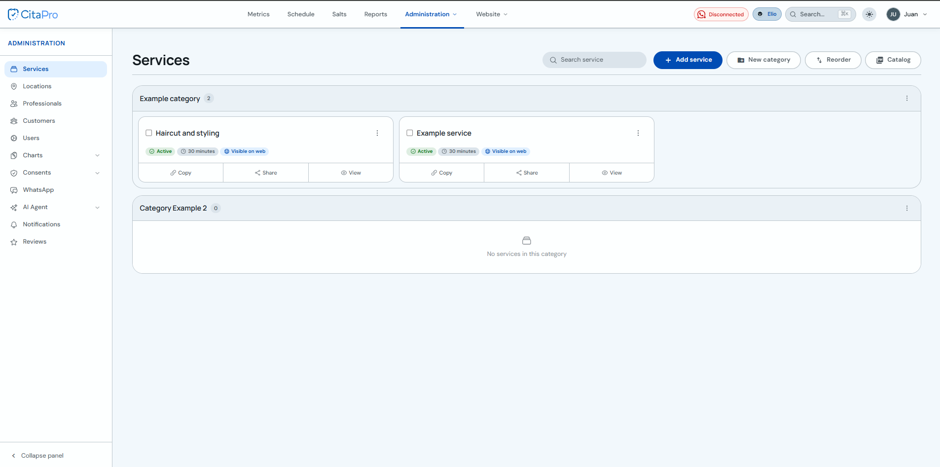Screen dimensions: 940x467
Task: Click the Haircut and styling service name
Action: (x=187, y=133)
